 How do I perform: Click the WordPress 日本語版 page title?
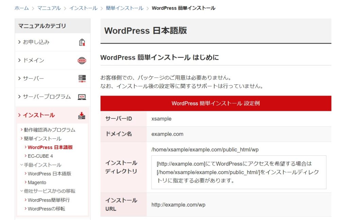(x=145, y=31)
